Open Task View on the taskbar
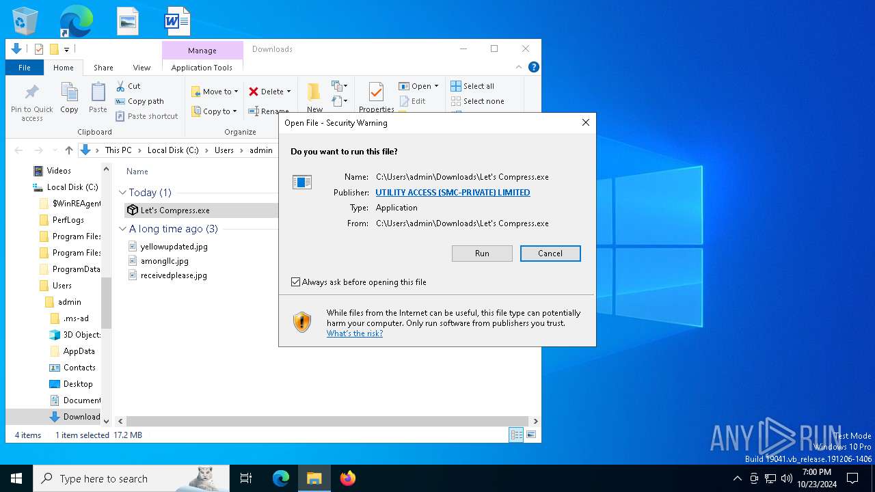875x492 pixels. click(x=246, y=478)
